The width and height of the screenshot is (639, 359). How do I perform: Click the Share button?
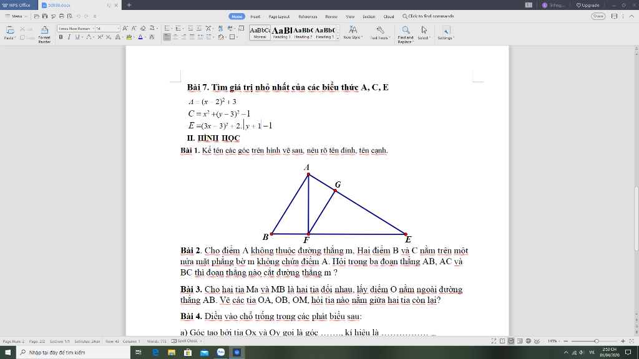click(x=598, y=16)
